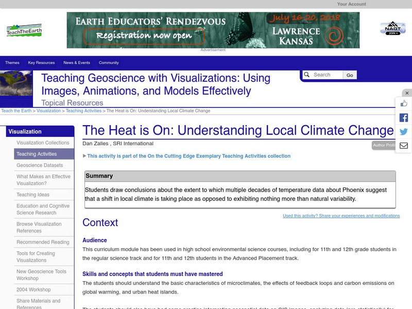Open Education and Cognitive Science Research
The image size is (412, 309).
coord(44,210)
